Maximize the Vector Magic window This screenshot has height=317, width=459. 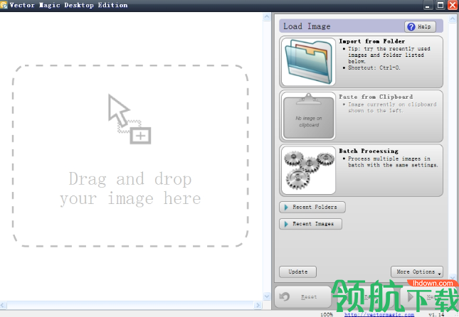440,5
